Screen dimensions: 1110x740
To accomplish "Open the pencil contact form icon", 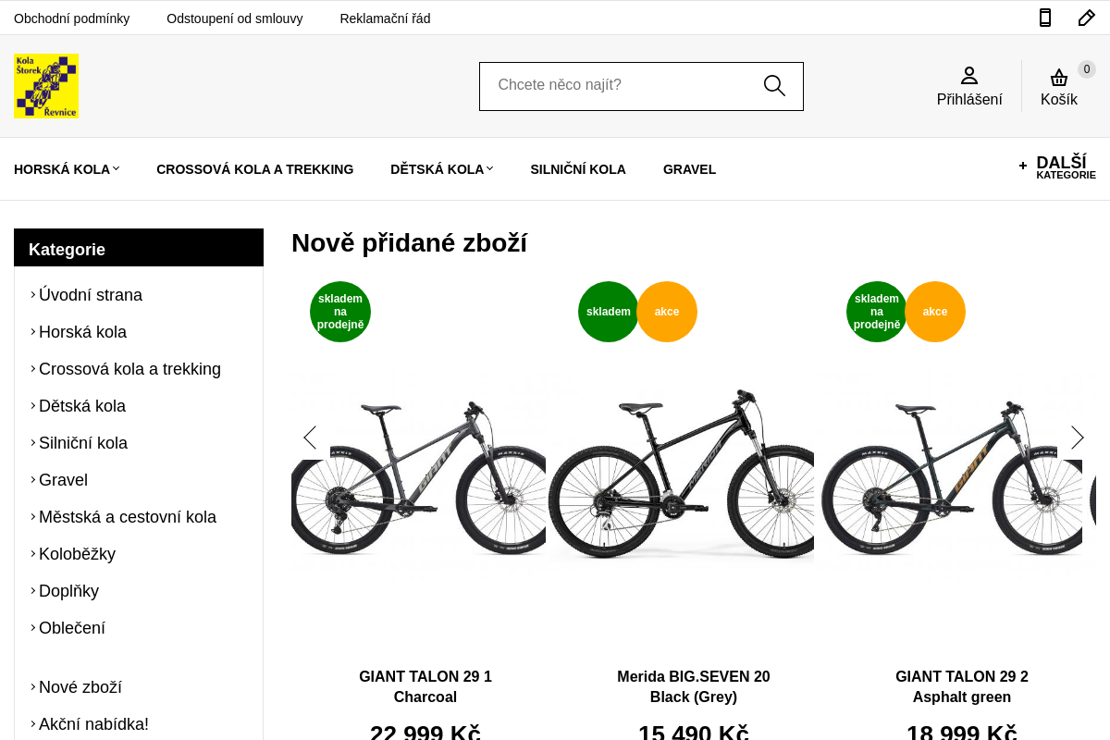I will coord(1085,17).
